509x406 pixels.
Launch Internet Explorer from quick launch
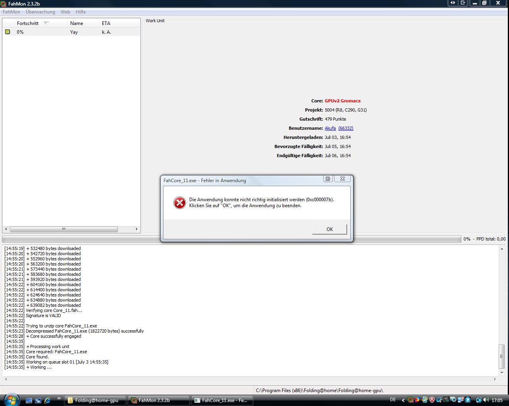click(x=47, y=400)
